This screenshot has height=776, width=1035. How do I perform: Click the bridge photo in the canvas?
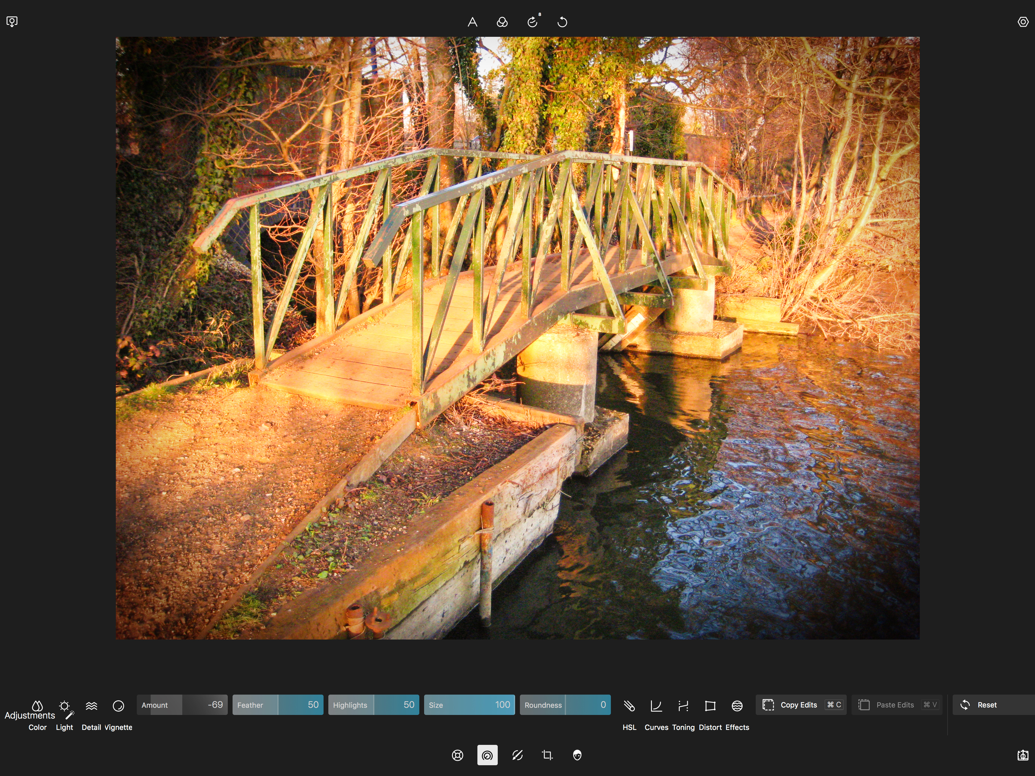(517, 338)
